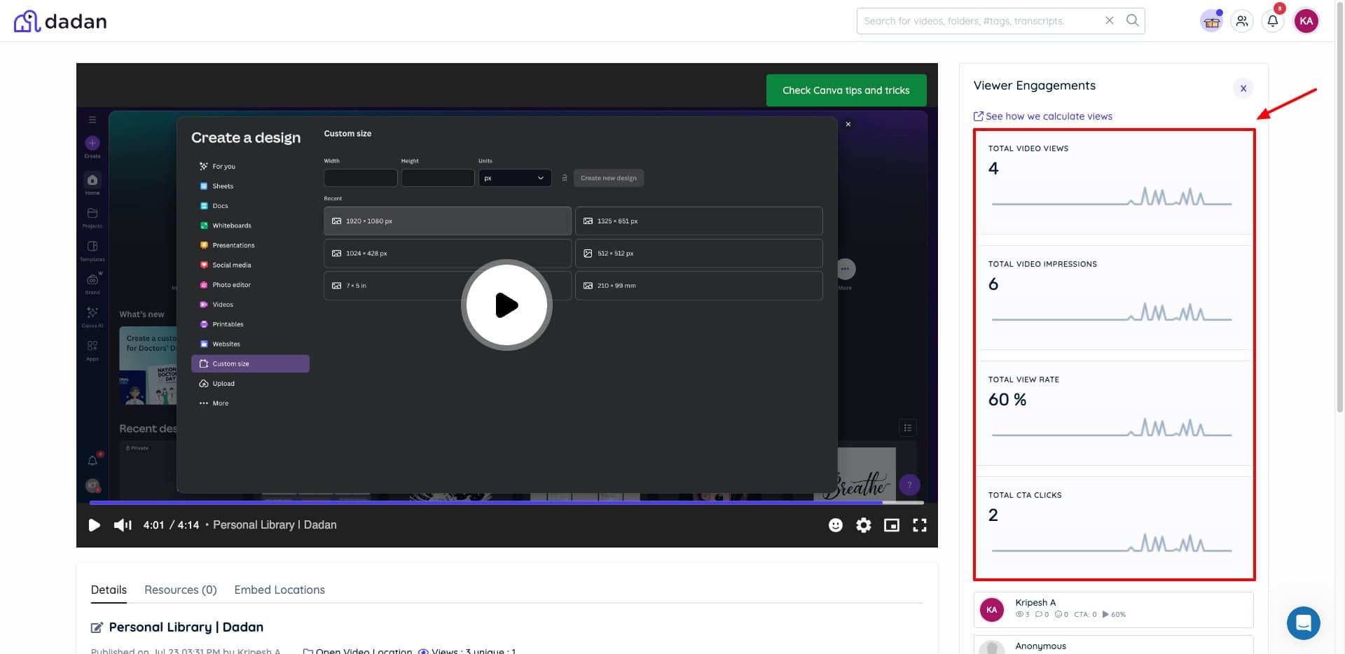Toggle fullscreen video mode
1345x654 pixels.
point(919,525)
